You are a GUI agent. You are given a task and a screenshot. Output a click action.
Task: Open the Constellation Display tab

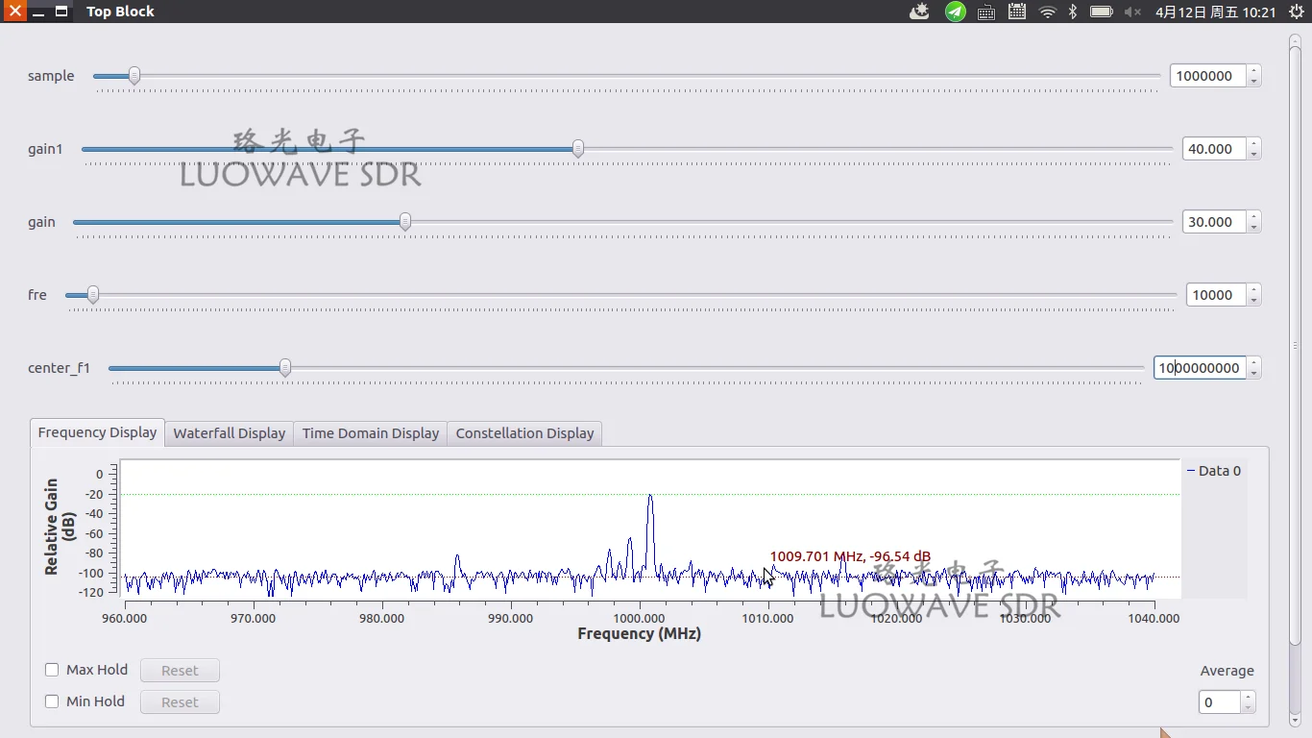(x=524, y=432)
